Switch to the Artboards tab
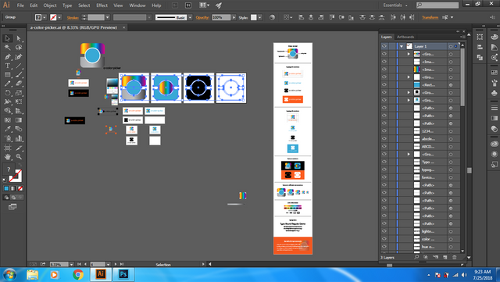The height and width of the screenshot is (282, 500). [405, 37]
